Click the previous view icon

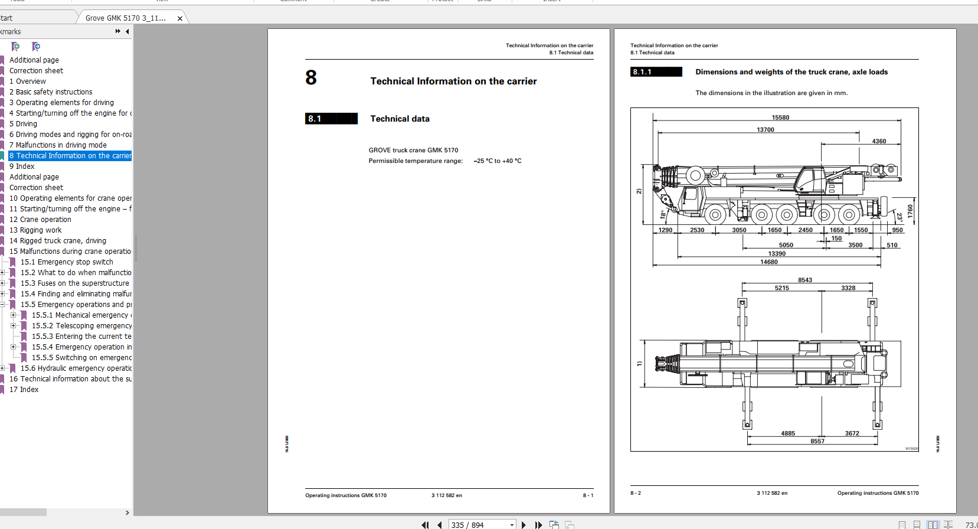point(554,525)
